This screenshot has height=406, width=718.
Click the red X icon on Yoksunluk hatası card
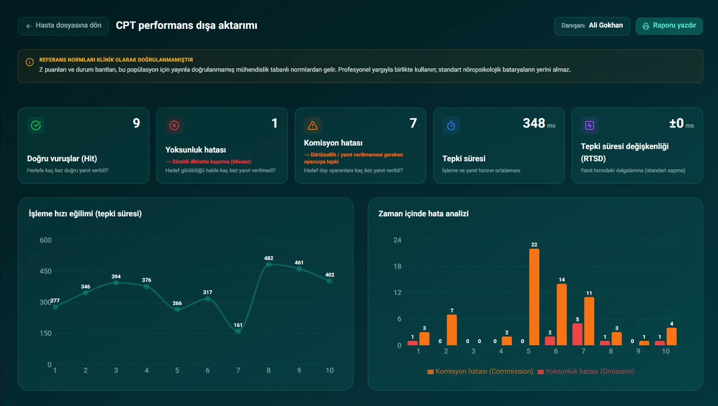coord(174,125)
